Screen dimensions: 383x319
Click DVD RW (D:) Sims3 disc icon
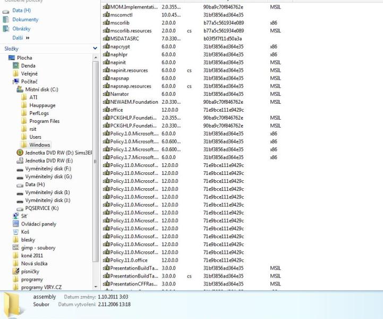20,153
